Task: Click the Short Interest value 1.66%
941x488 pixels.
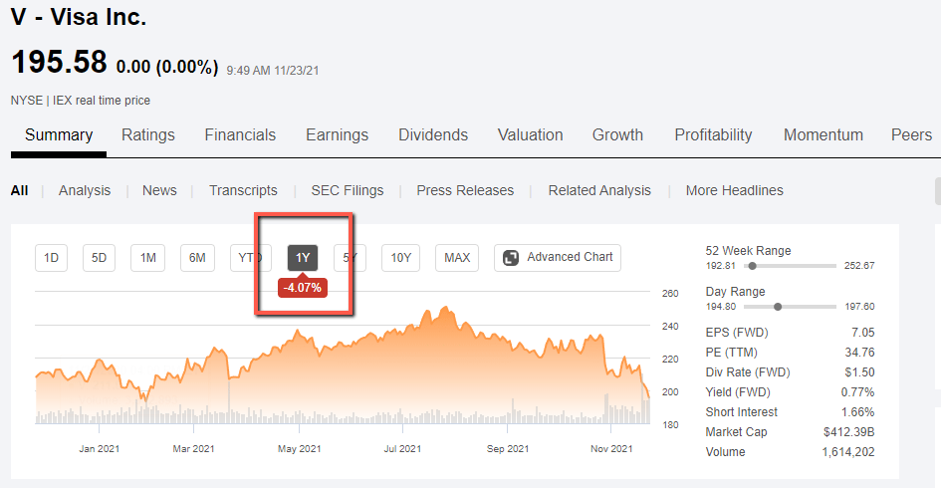Action: tap(857, 411)
